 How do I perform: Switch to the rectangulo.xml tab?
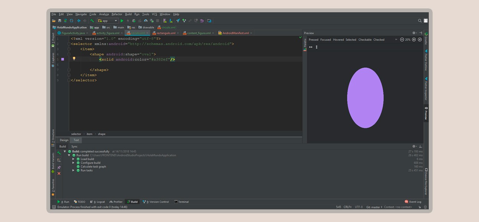click(x=166, y=33)
